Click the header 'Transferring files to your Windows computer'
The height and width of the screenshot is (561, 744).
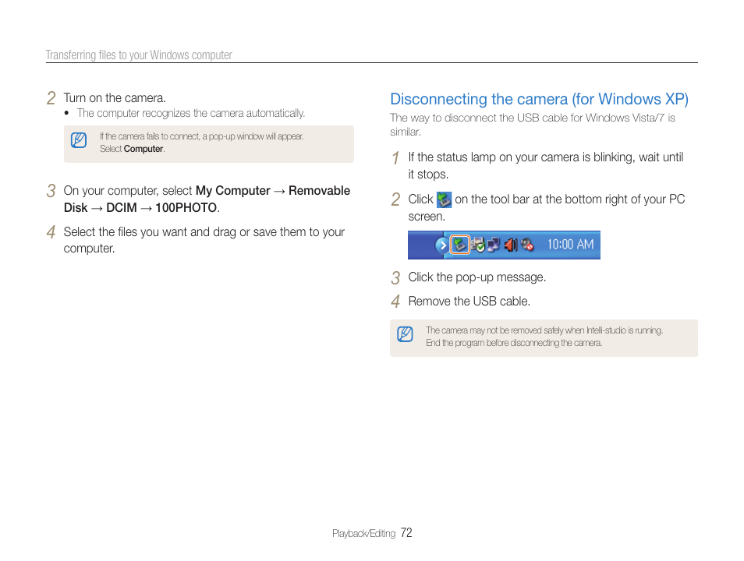point(139,55)
